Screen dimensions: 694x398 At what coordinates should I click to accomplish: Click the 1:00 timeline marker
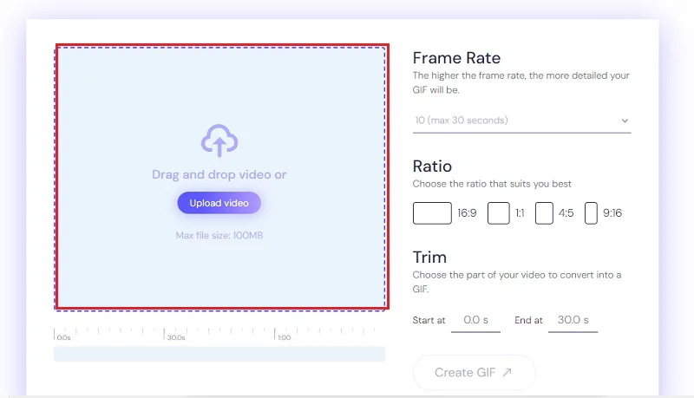click(285, 337)
